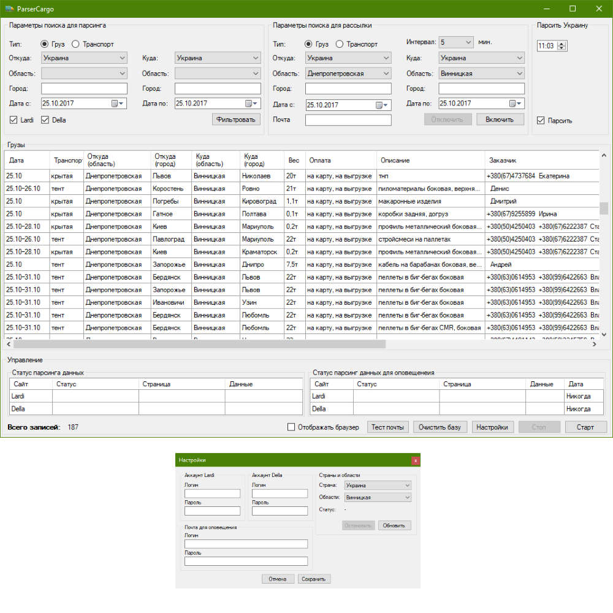Check 'Отображать браузер' option
This screenshot has height=613, width=613.
click(291, 427)
